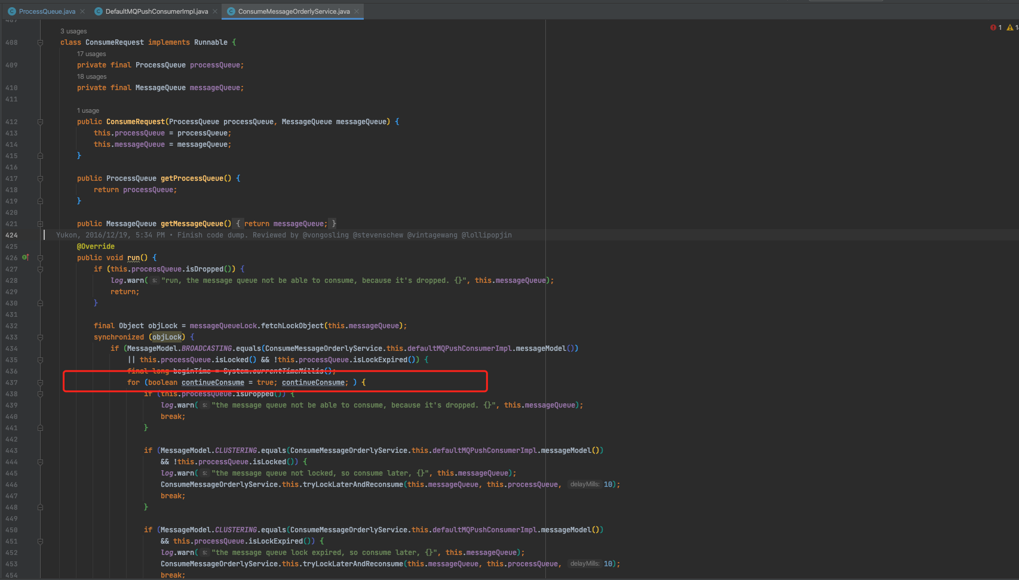
Task: Expand the folded getMessageQueue method at line 421
Action: click(x=40, y=224)
